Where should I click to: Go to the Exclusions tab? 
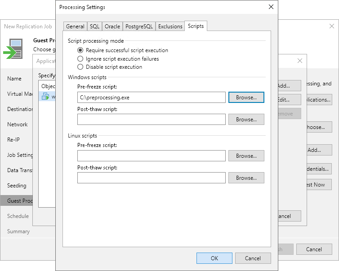pos(170,27)
